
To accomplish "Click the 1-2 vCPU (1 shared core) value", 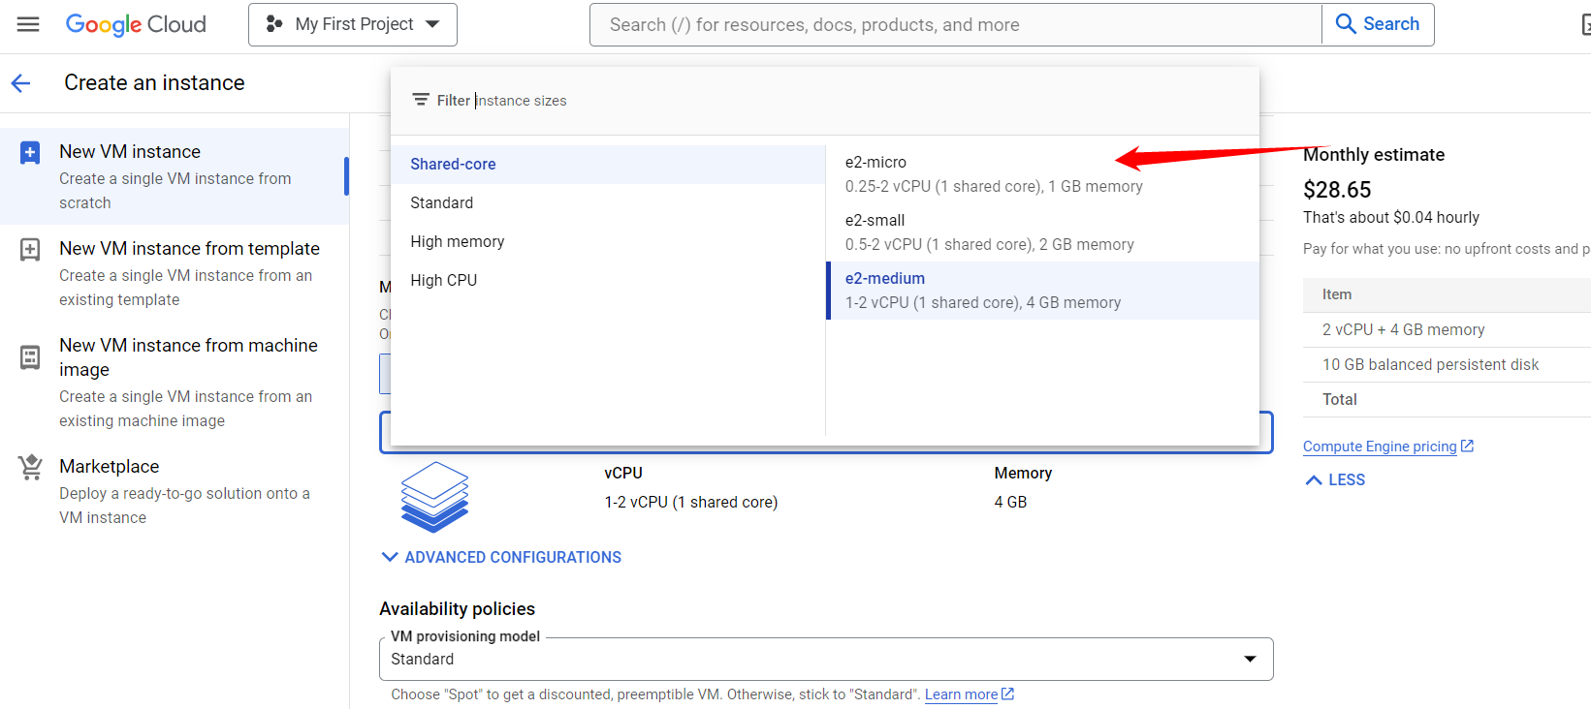I will point(691,502).
